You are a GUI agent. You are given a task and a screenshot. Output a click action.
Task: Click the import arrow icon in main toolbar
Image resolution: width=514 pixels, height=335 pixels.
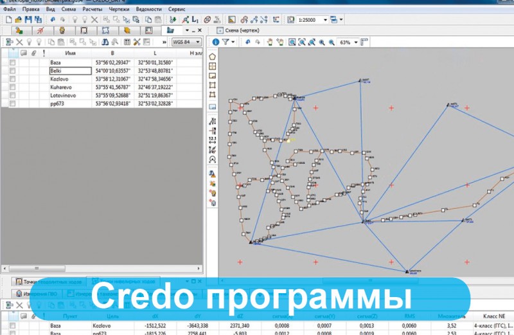[x=173, y=20]
